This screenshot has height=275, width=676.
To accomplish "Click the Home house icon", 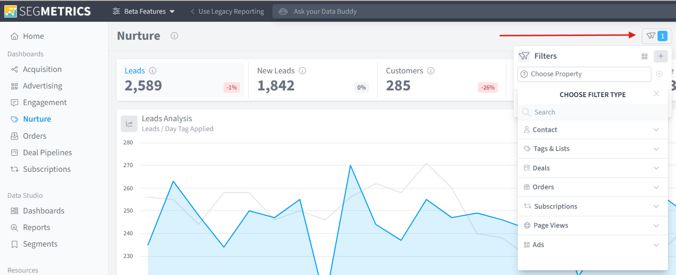I will tap(15, 36).
